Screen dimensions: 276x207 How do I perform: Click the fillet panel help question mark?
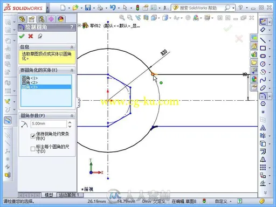coord(72,27)
